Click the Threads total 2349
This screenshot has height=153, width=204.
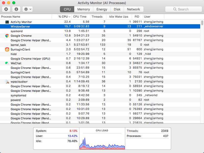pyautogui.click(x=164, y=131)
